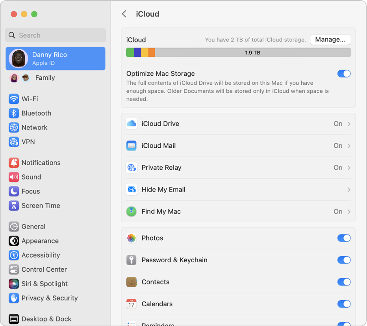Select Danny Rico's Apple ID profile
Viewport: 367px width, 326px height.
point(55,58)
